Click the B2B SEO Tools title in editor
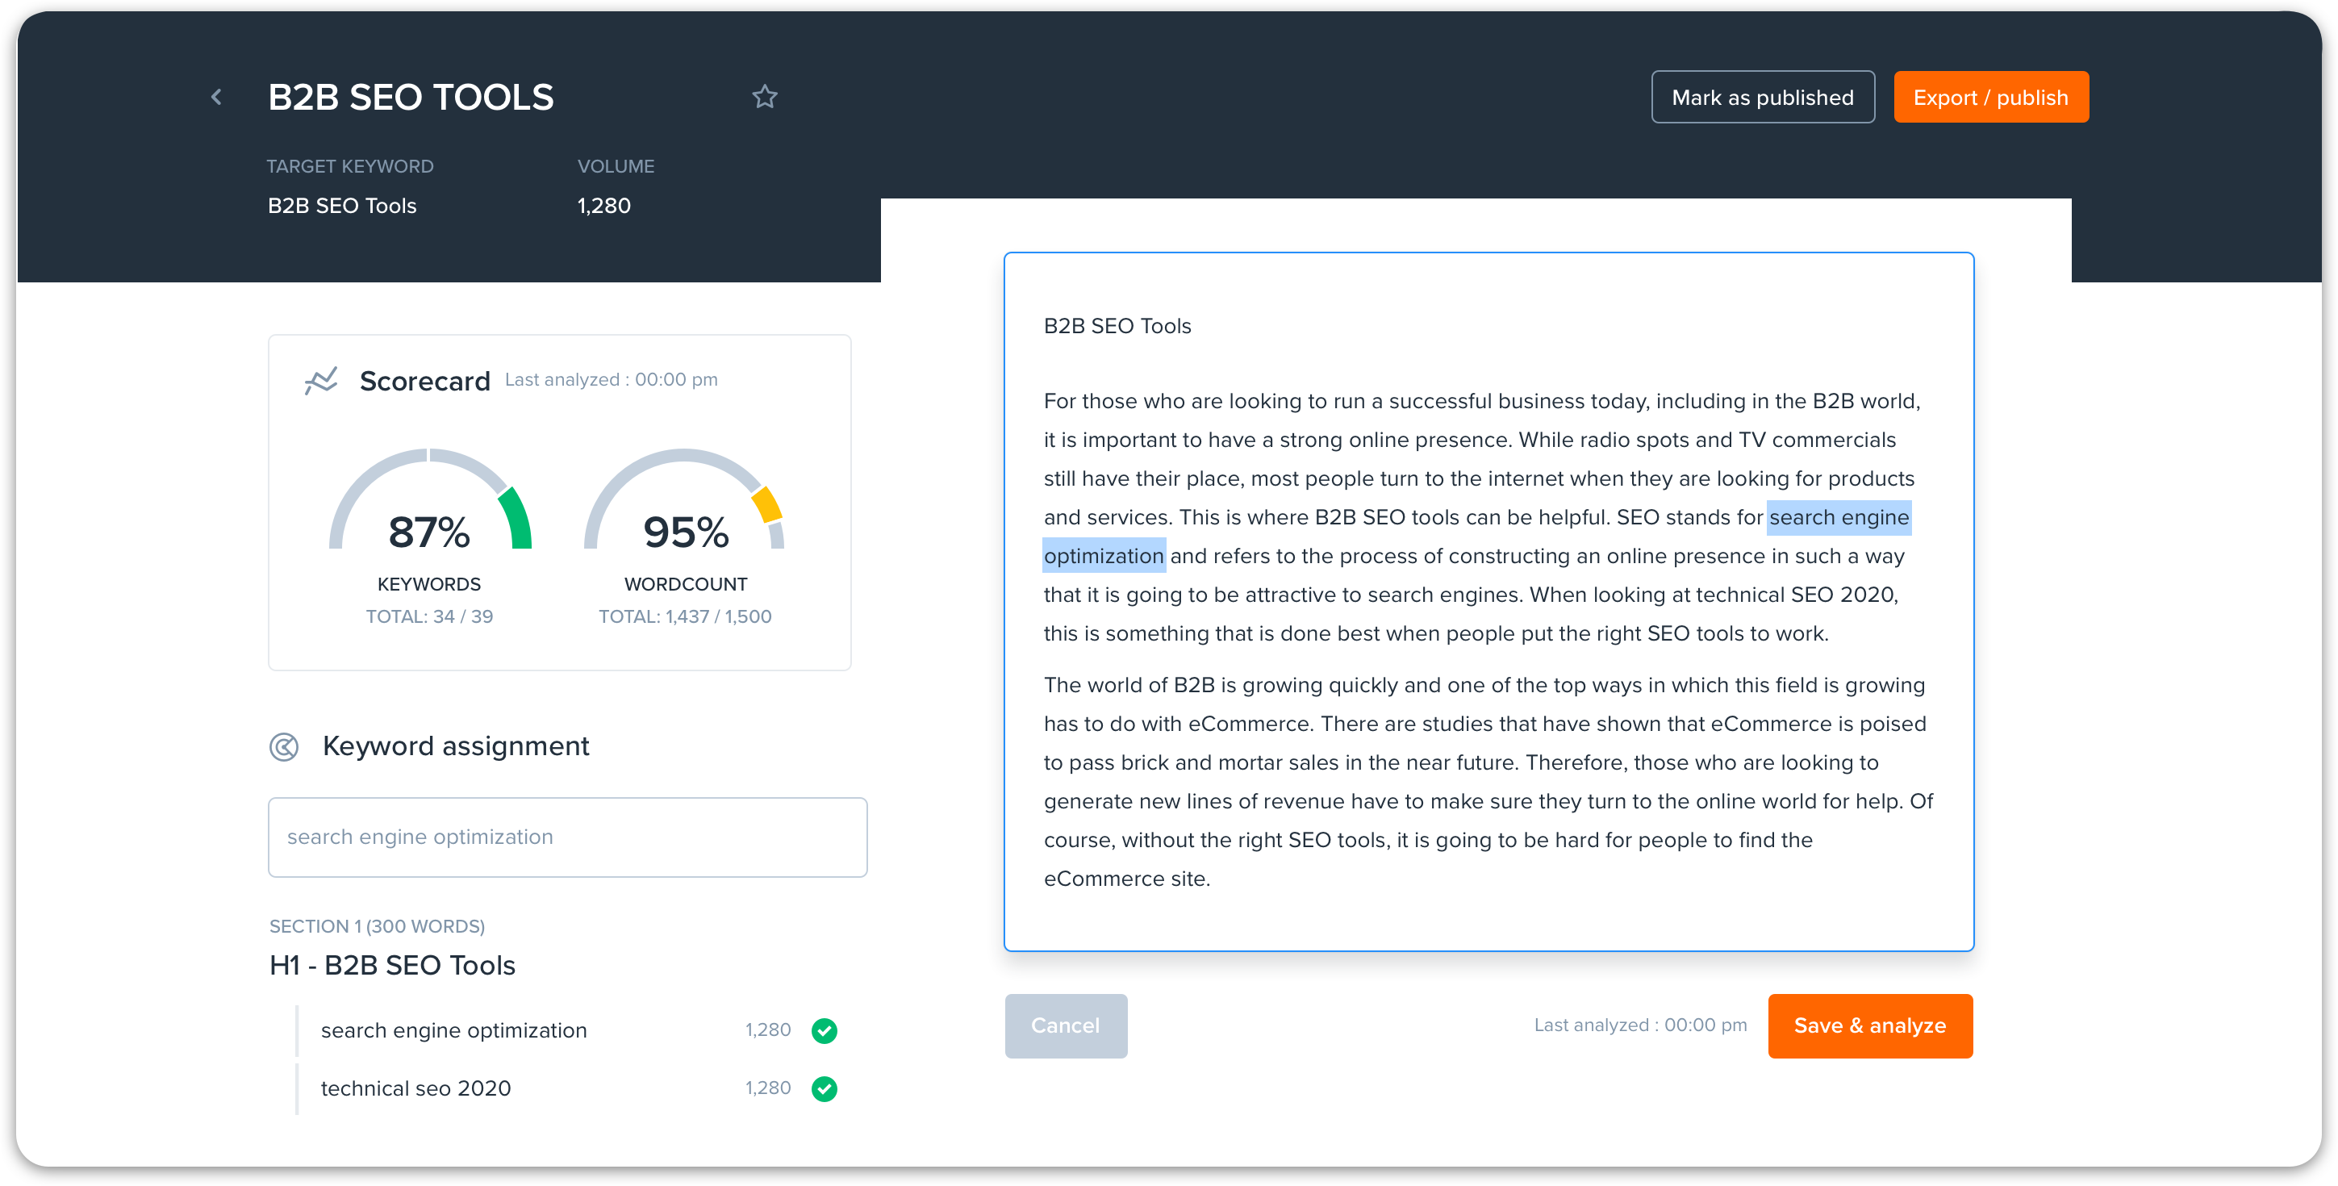This screenshot has width=2338, height=1186. [x=1117, y=327]
